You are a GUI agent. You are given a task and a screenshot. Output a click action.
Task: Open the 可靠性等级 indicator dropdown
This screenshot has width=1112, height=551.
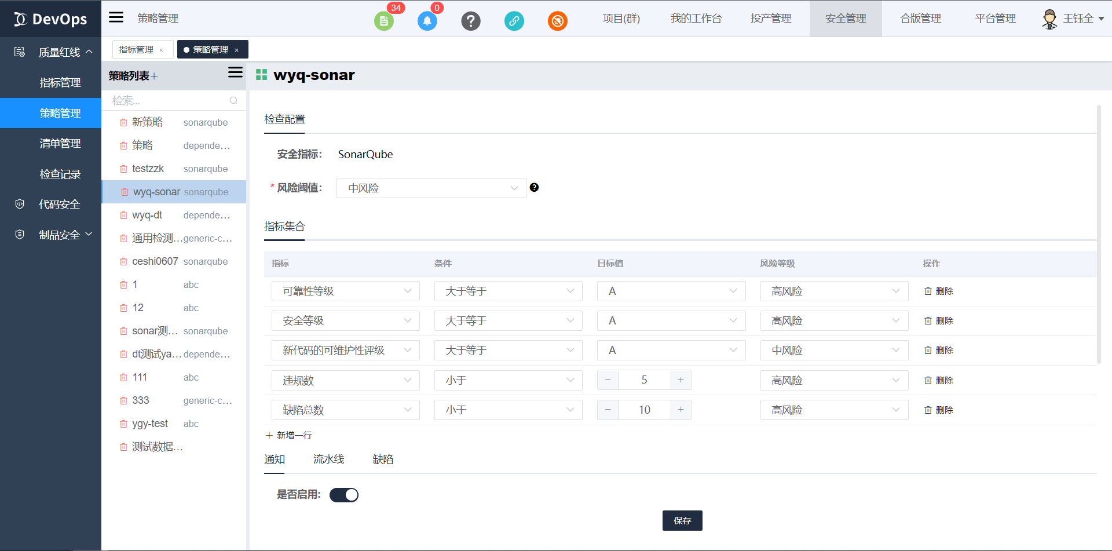(345, 291)
